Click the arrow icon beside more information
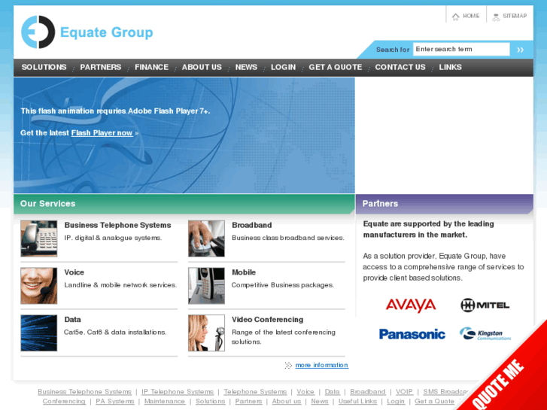 tap(288, 366)
